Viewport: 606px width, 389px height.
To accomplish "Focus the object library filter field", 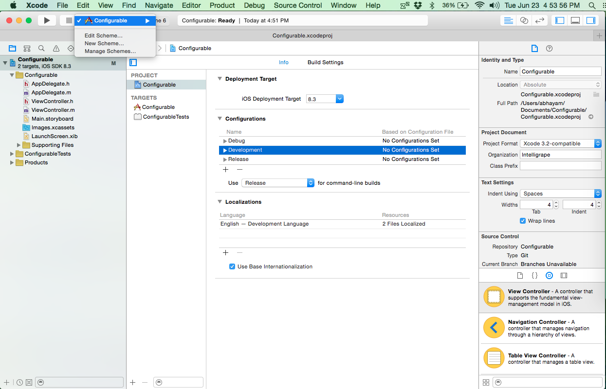I will tap(547, 382).
